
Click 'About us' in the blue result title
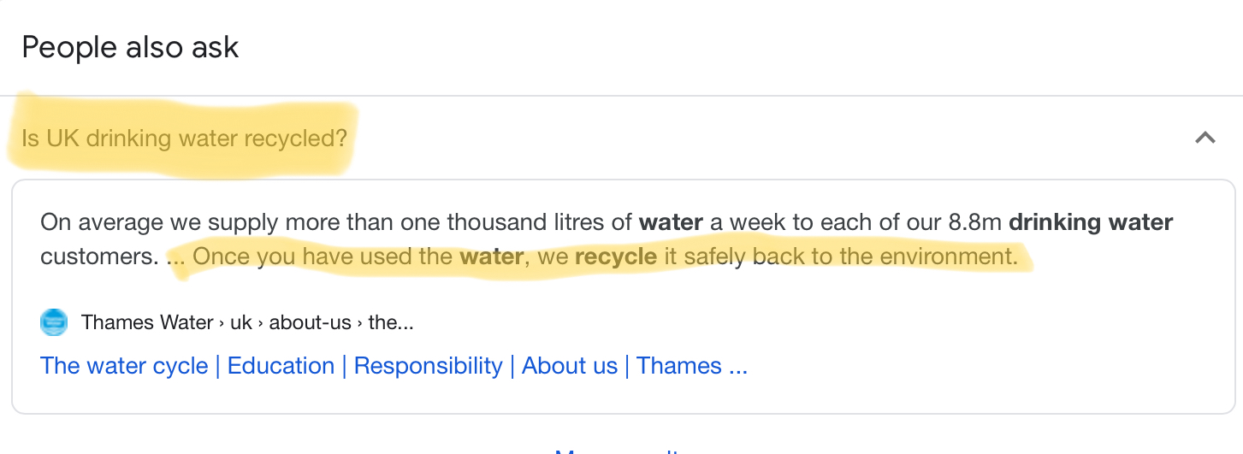[x=569, y=366]
